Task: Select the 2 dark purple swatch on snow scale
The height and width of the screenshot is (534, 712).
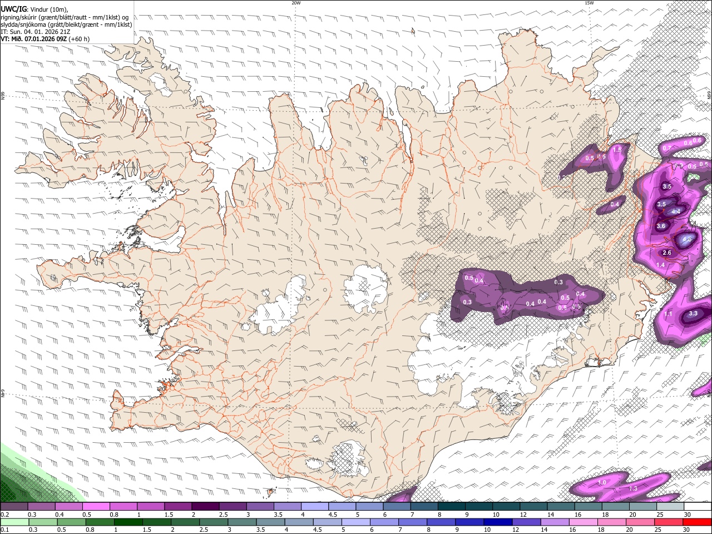Action: [205, 507]
